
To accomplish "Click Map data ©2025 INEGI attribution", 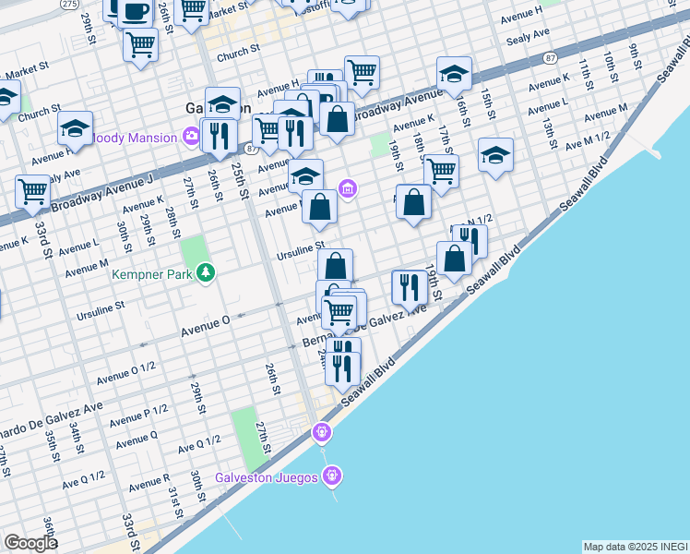I will pyautogui.click(x=636, y=548).
